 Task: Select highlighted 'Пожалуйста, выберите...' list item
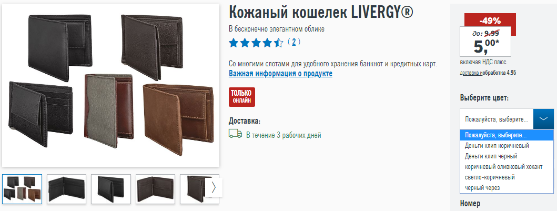[x=507, y=135]
